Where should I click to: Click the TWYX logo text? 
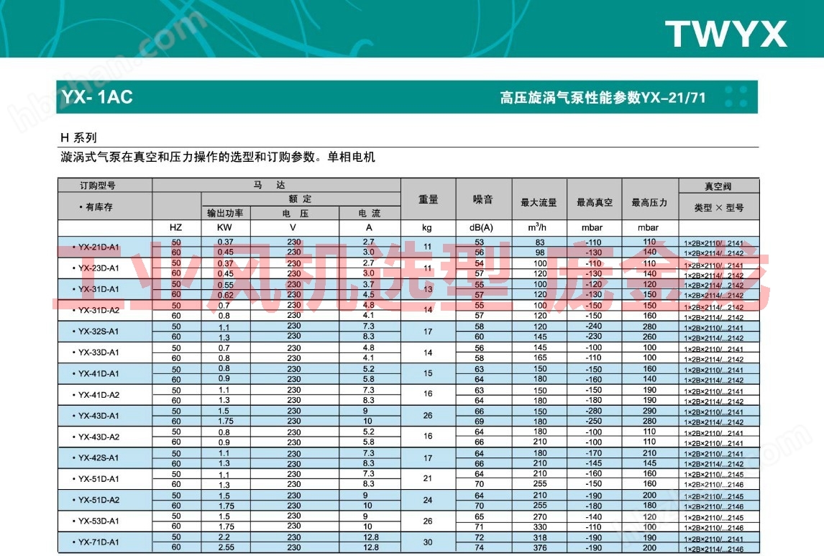[725, 35]
